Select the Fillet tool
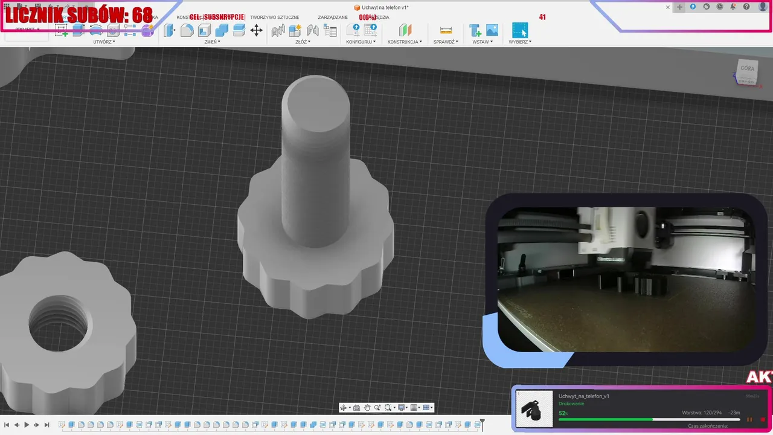 pos(187,30)
